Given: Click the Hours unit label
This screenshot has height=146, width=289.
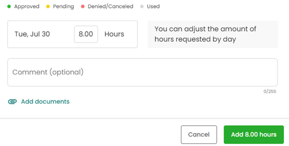Looking at the screenshot, I should [114, 34].
